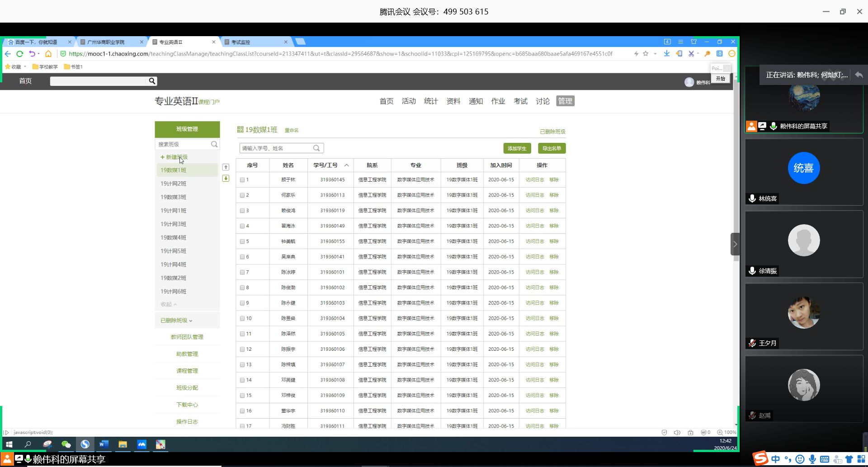Click the bookmark star icon in address bar

click(x=646, y=54)
